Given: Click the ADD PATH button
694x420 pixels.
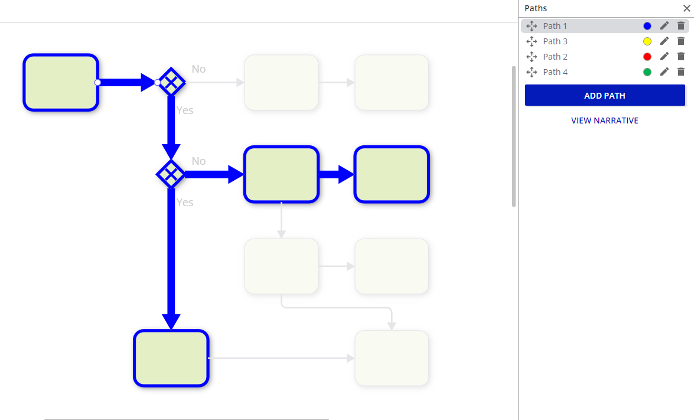Looking at the screenshot, I should (x=605, y=96).
